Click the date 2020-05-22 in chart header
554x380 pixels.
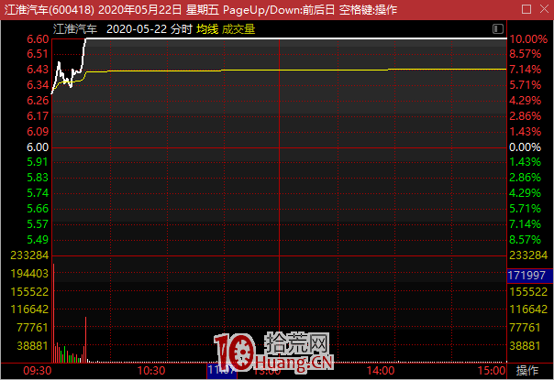click(137, 29)
